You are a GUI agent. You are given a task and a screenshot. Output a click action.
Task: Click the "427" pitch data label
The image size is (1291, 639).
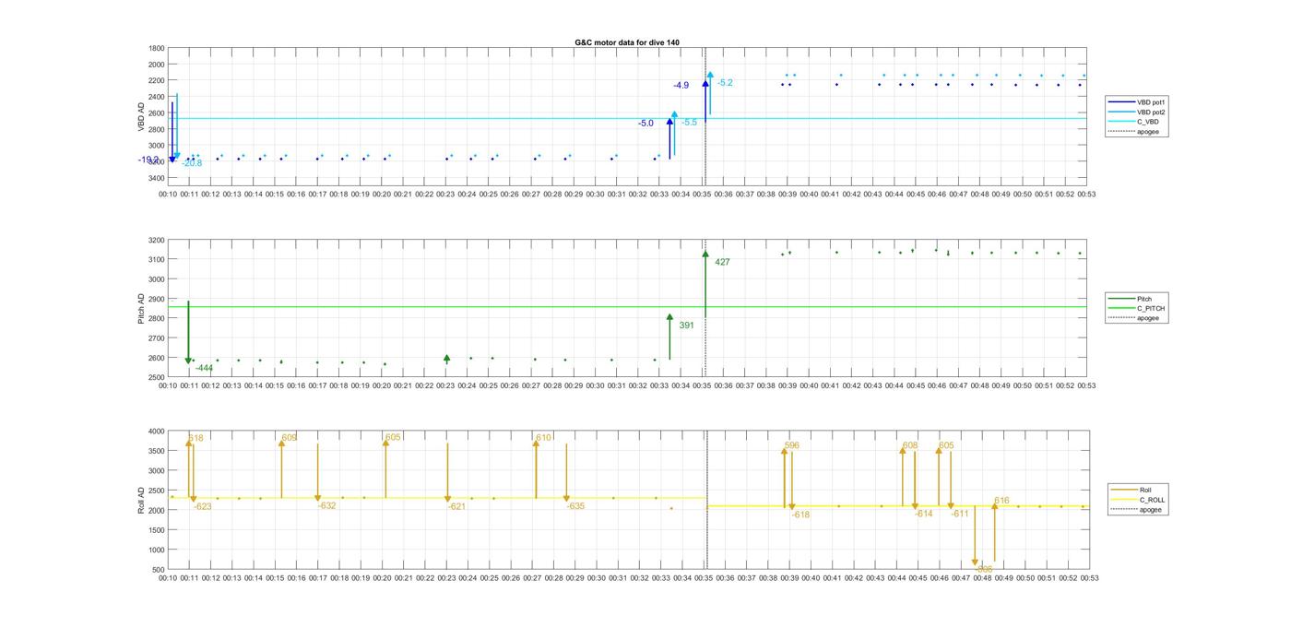722,263
